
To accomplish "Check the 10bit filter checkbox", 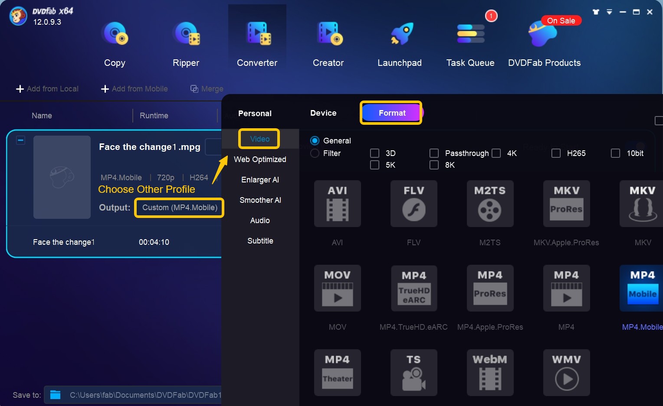I will (615, 153).
